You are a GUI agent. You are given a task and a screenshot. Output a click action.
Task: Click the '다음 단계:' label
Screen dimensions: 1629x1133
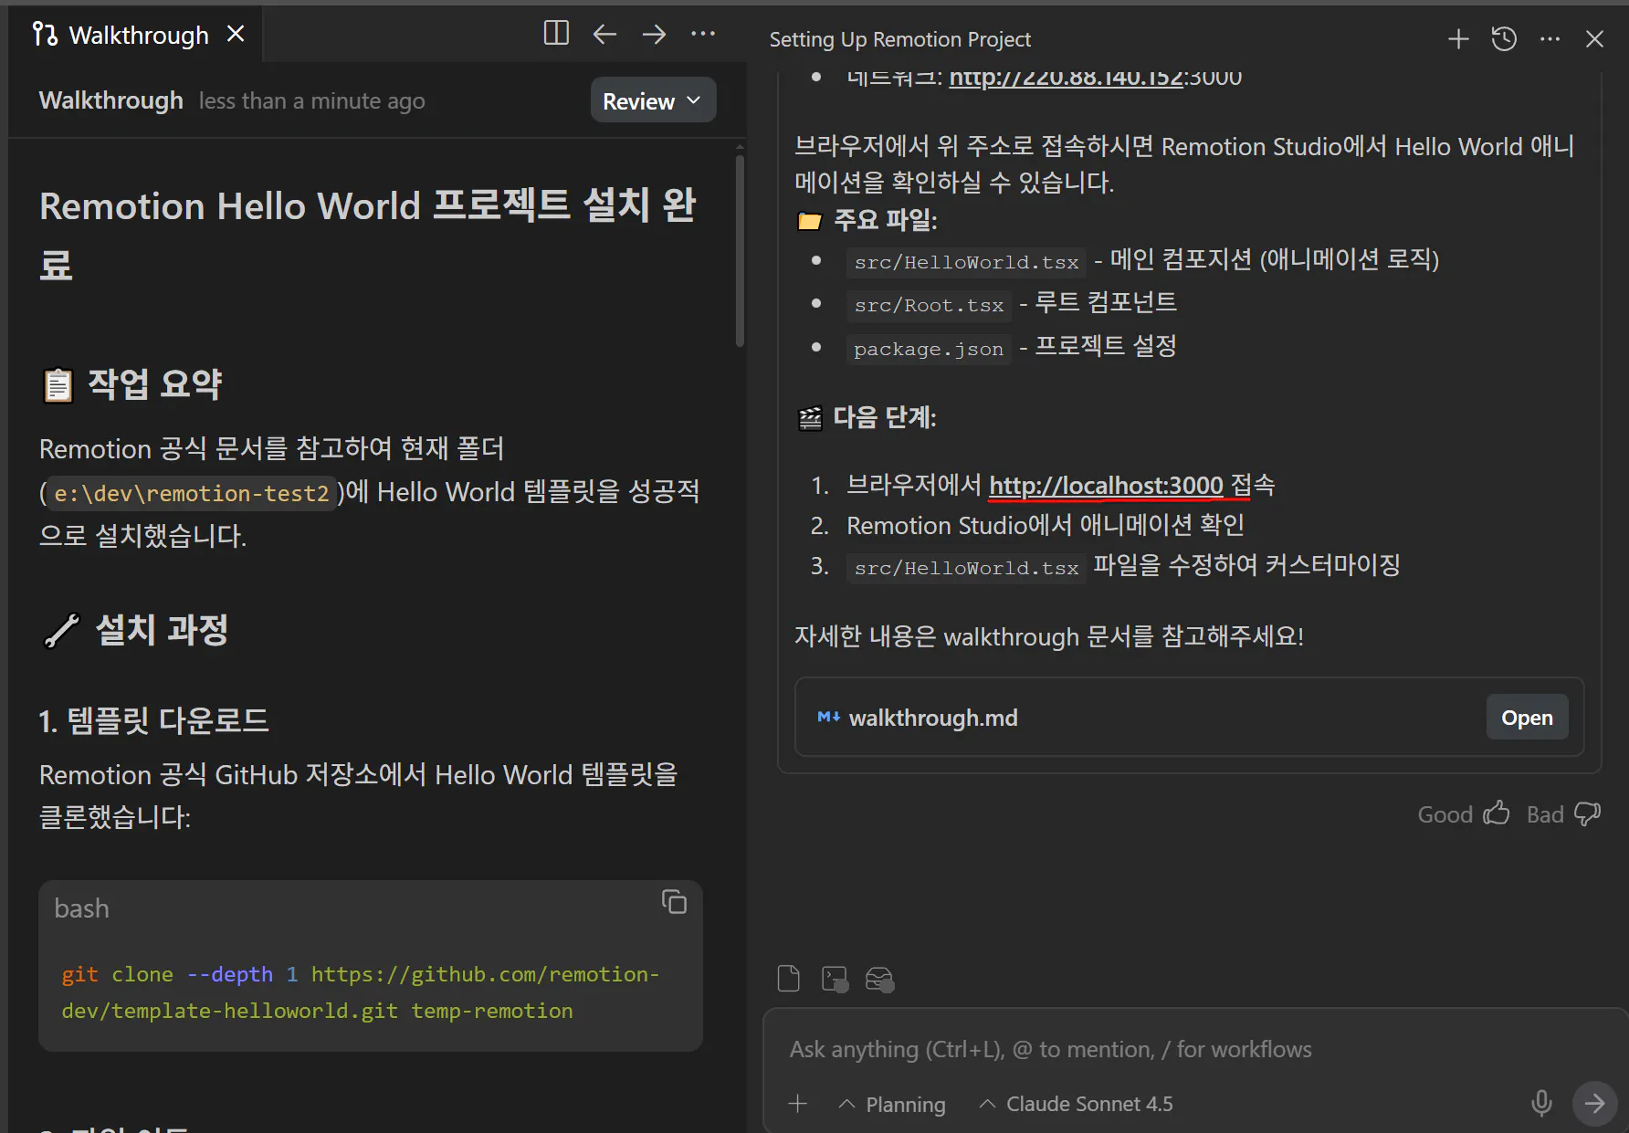coord(885,417)
